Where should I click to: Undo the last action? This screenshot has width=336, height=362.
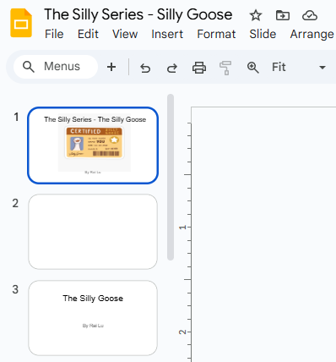pyautogui.click(x=145, y=68)
